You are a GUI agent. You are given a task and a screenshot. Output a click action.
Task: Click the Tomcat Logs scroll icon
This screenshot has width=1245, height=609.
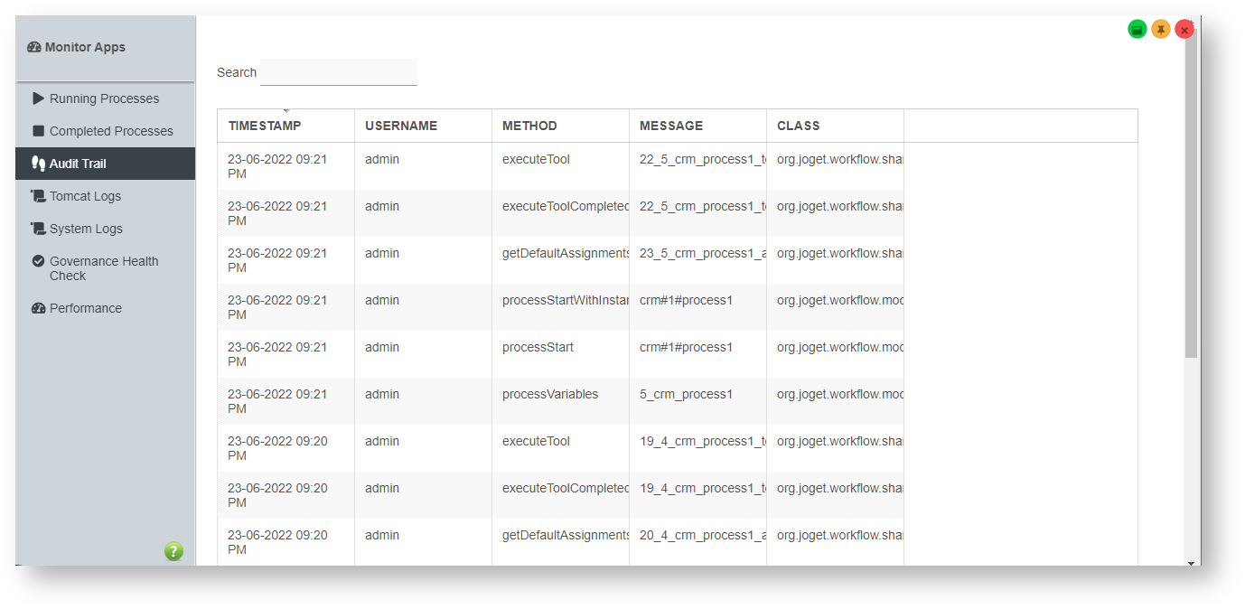38,196
